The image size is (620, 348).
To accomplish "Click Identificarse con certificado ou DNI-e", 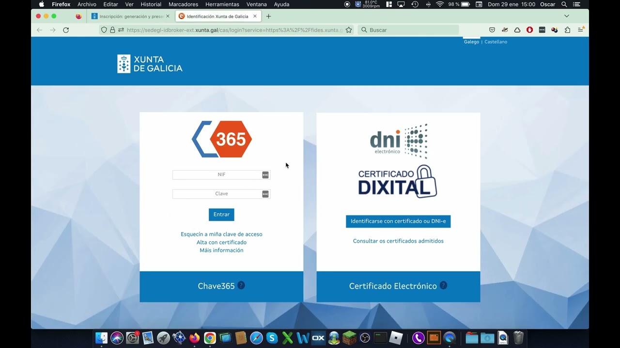I will pos(398,221).
